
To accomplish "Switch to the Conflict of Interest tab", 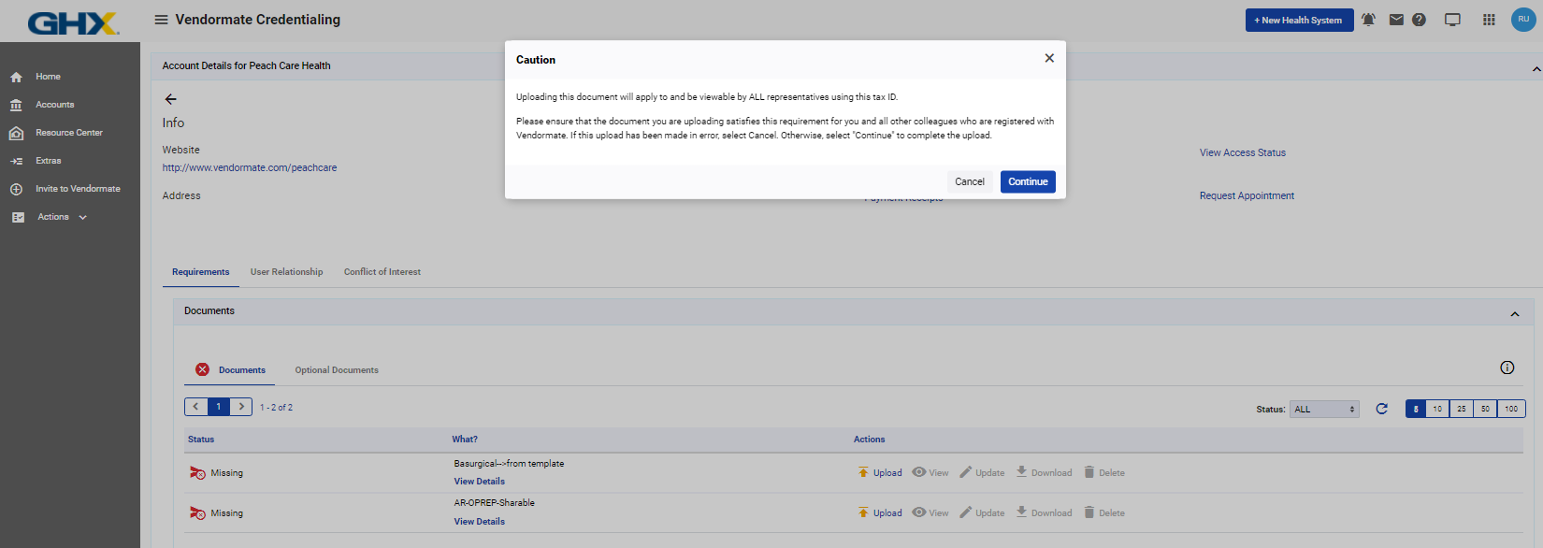I will pyautogui.click(x=382, y=272).
